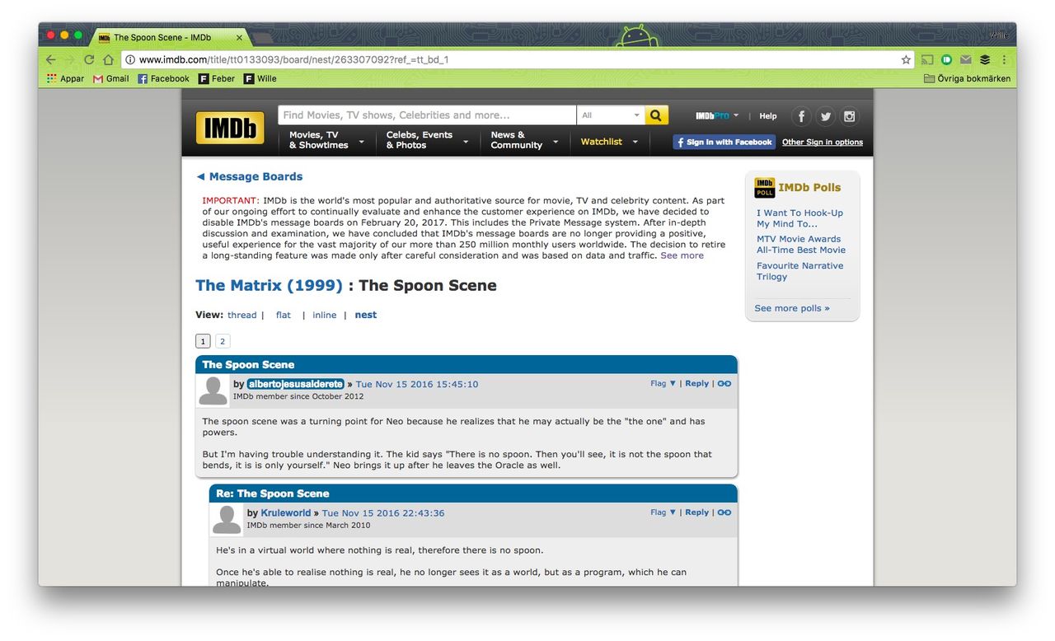The width and height of the screenshot is (1055, 641).
Task: Open the Cast extension icon
Action: pyautogui.click(x=927, y=59)
